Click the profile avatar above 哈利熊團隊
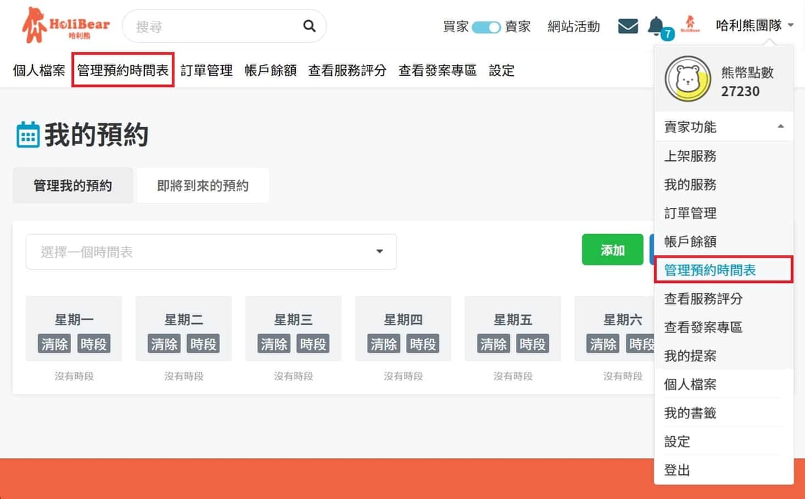 point(691,21)
